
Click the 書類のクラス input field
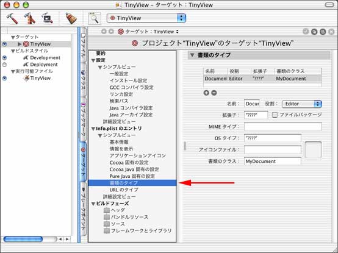pyautogui.click(x=273, y=162)
